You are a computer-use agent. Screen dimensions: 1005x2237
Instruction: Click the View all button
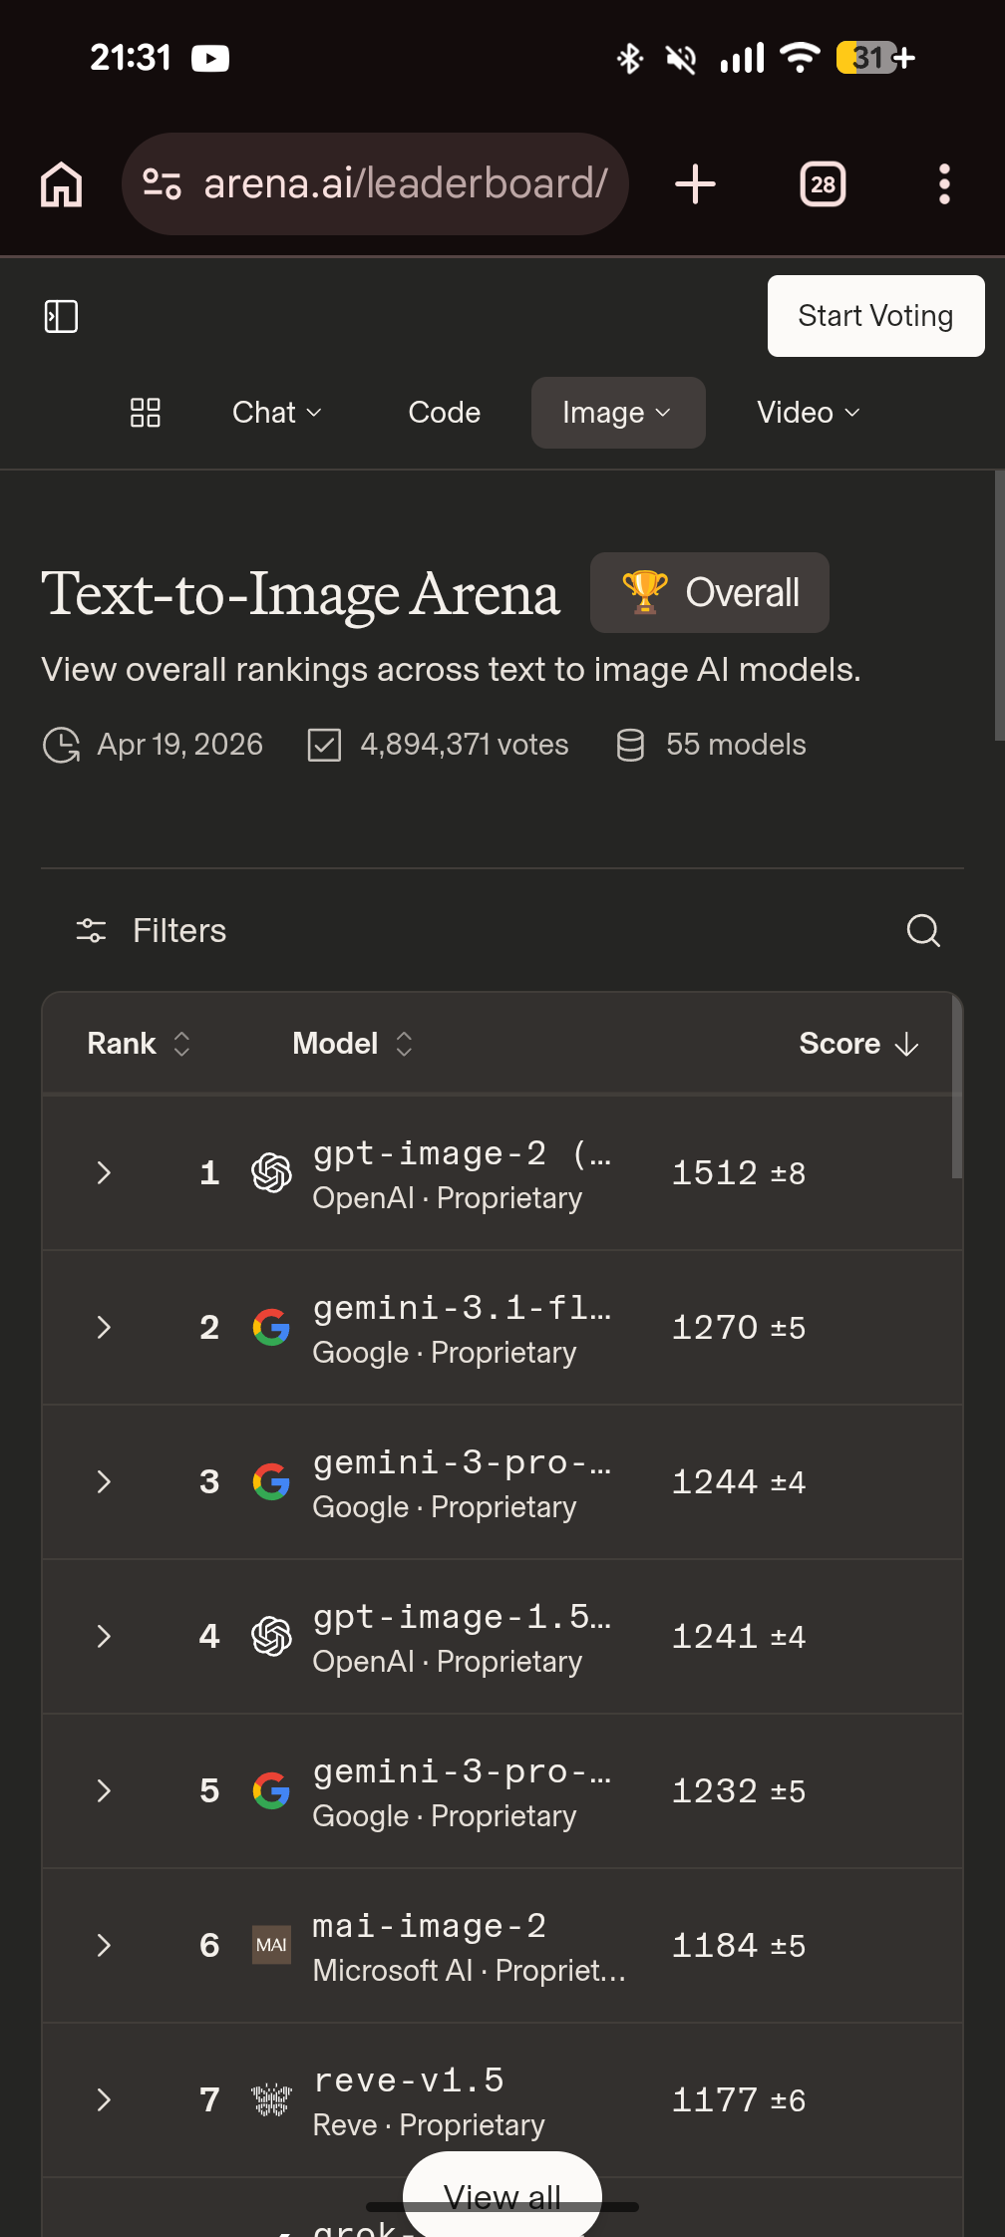pyautogui.click(x=502, y=2193)
